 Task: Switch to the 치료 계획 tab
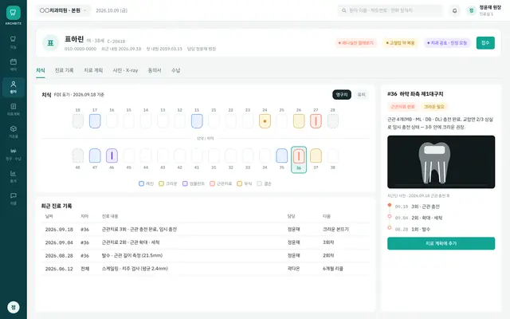[93, 70]
